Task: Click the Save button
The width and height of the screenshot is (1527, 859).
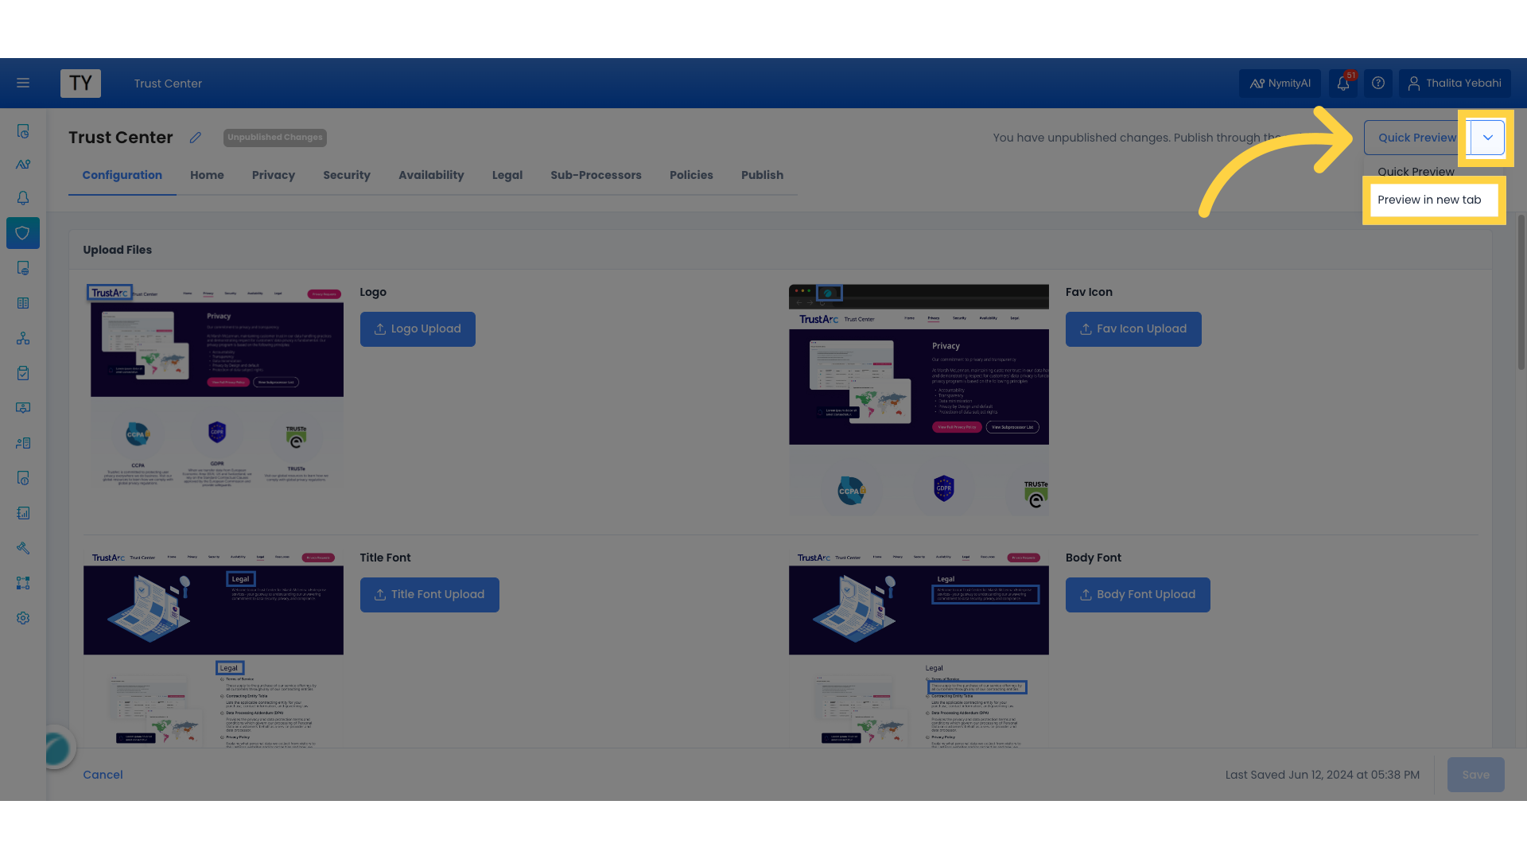Action: [1476, 775]
